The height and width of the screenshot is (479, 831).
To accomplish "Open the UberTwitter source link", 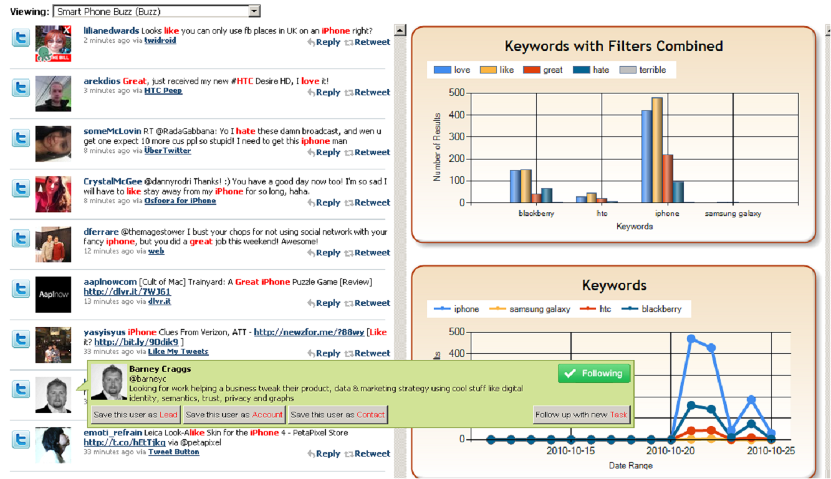I will (x=168, y=151).
